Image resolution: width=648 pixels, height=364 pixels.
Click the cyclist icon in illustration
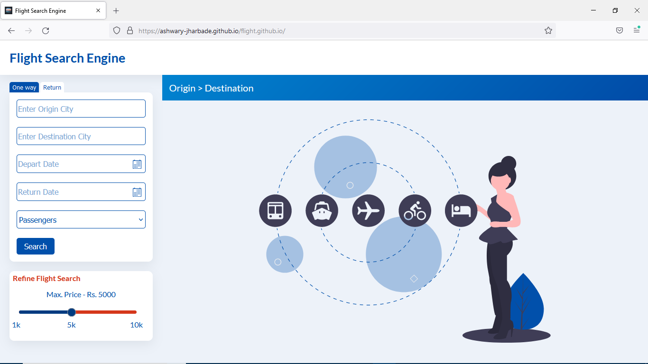coord(415,210)
